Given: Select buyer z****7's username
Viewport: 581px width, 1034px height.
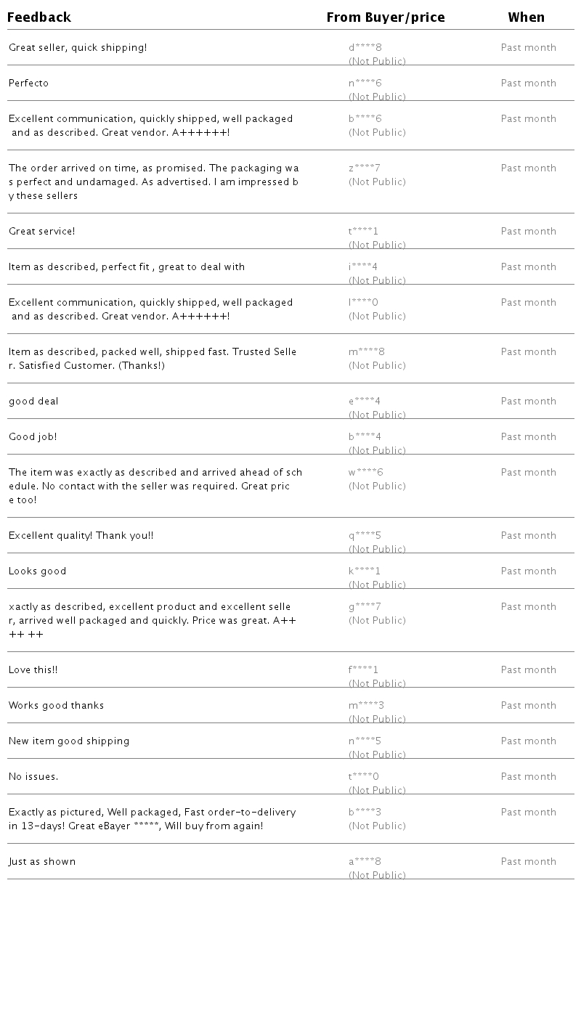Looking at the screenshot, I should tap(364, 168).
